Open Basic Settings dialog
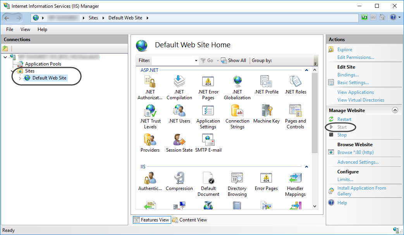The height and width of the screenshot is (235, 404). click(353, 83)
